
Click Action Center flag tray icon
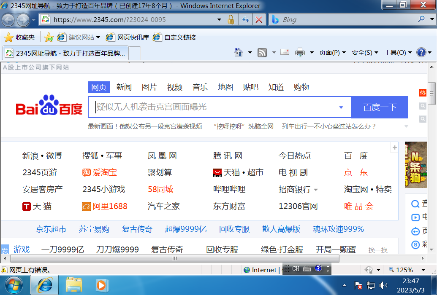pos(358,285)
